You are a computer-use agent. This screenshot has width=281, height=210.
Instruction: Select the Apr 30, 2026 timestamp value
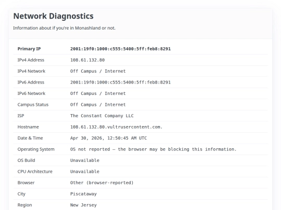click(x=108, y=138)
